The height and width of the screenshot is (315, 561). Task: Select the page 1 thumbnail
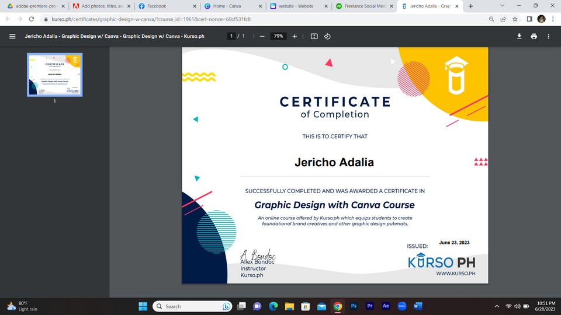pyautogui.click(x=55, y=75)
